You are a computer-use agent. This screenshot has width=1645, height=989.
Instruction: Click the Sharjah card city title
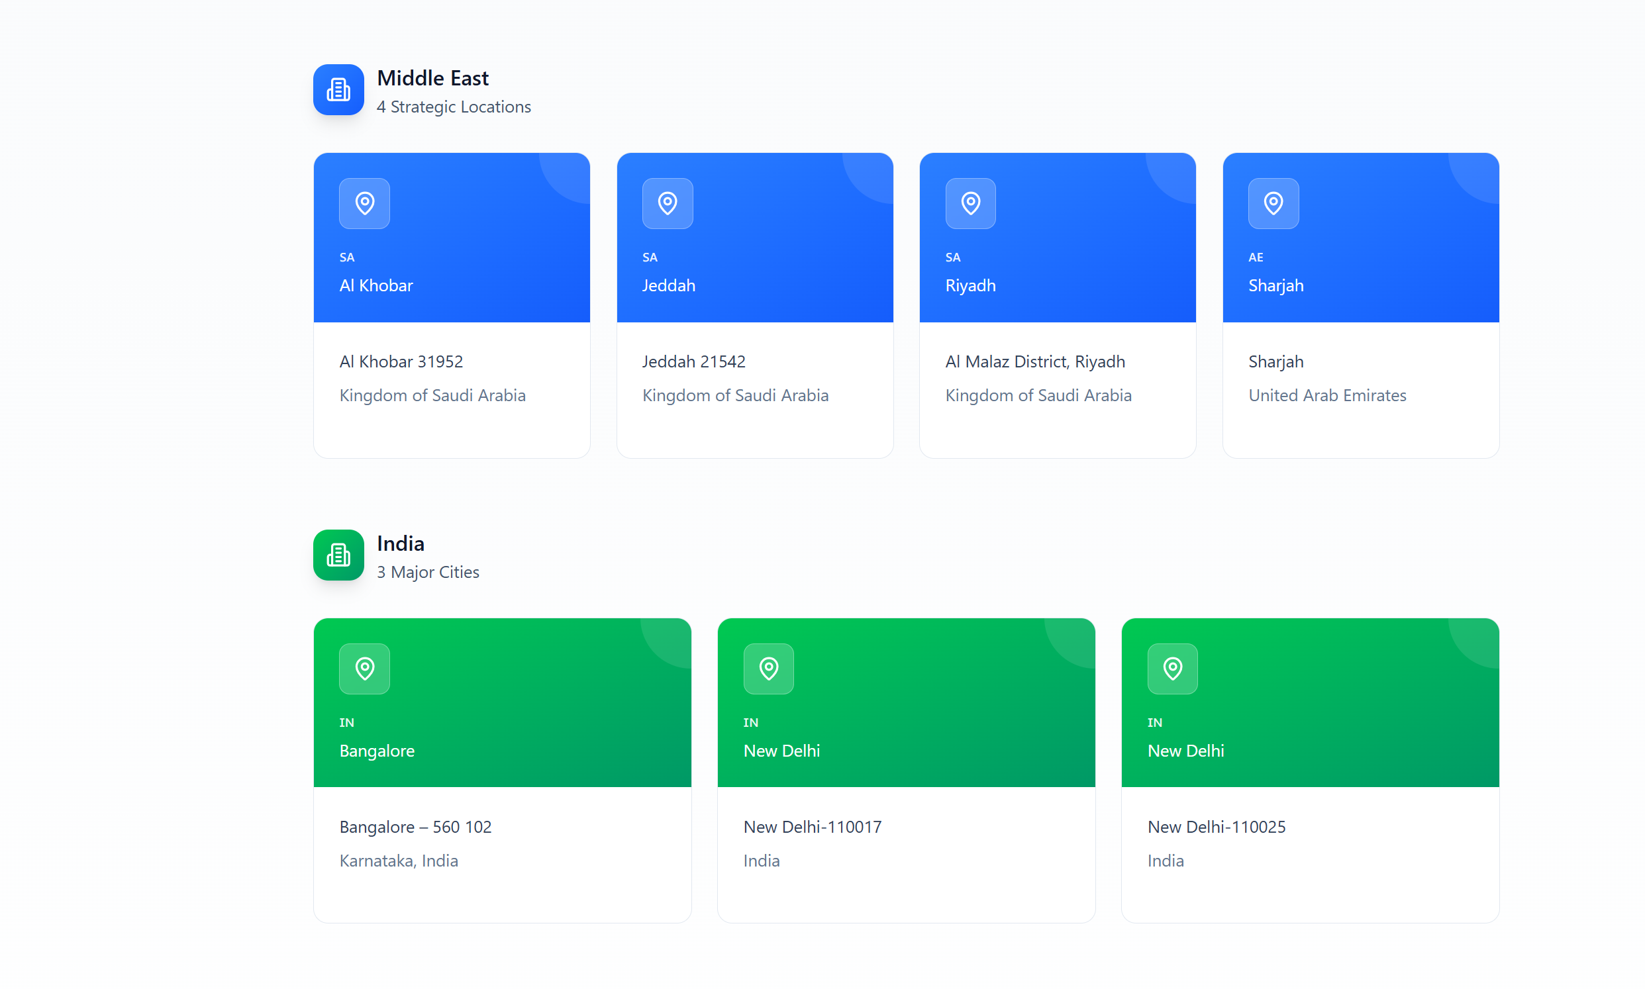coord(1275,285)
